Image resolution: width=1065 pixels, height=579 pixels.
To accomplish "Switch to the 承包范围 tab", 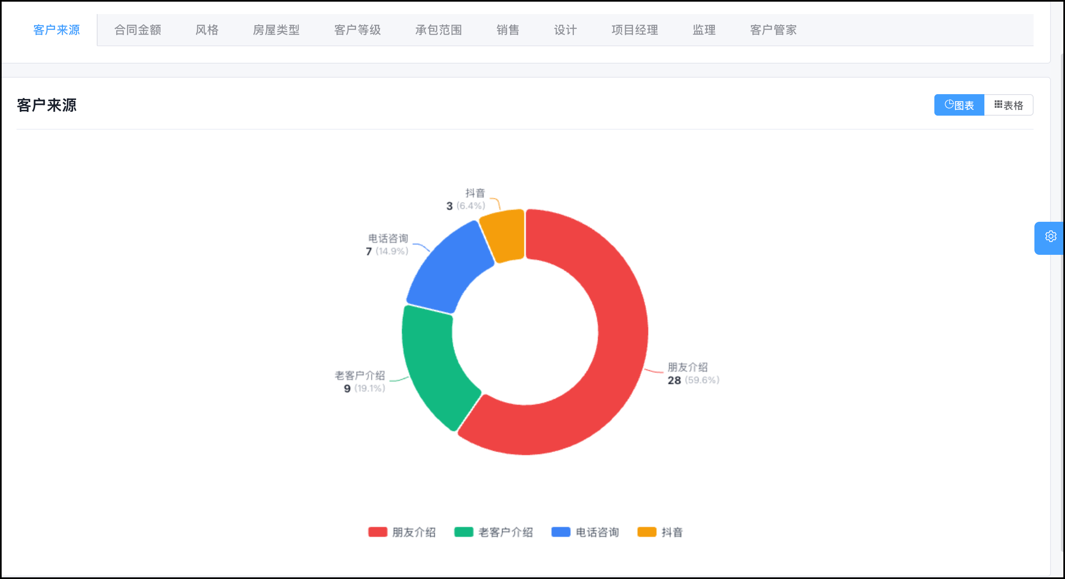I will [x=439, y=30].
